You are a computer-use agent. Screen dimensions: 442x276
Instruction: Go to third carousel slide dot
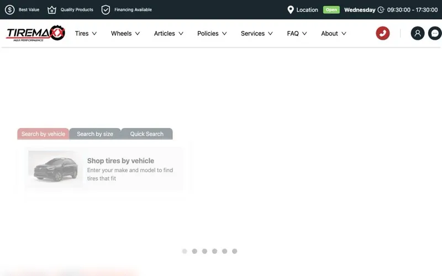coord(204,251)
